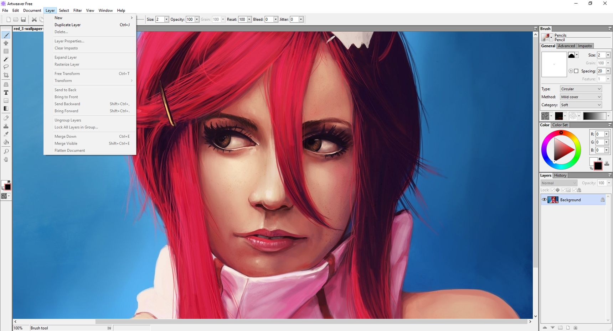Click the R value input field
This screenshot has width=613, height=331.
pos(599,134)
